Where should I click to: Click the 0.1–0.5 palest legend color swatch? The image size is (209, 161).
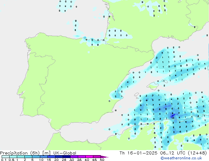pos(6,157)
